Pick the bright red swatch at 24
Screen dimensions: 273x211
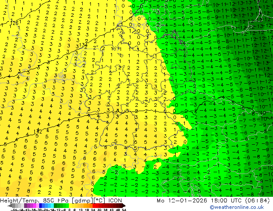click(x=94, y=205)
